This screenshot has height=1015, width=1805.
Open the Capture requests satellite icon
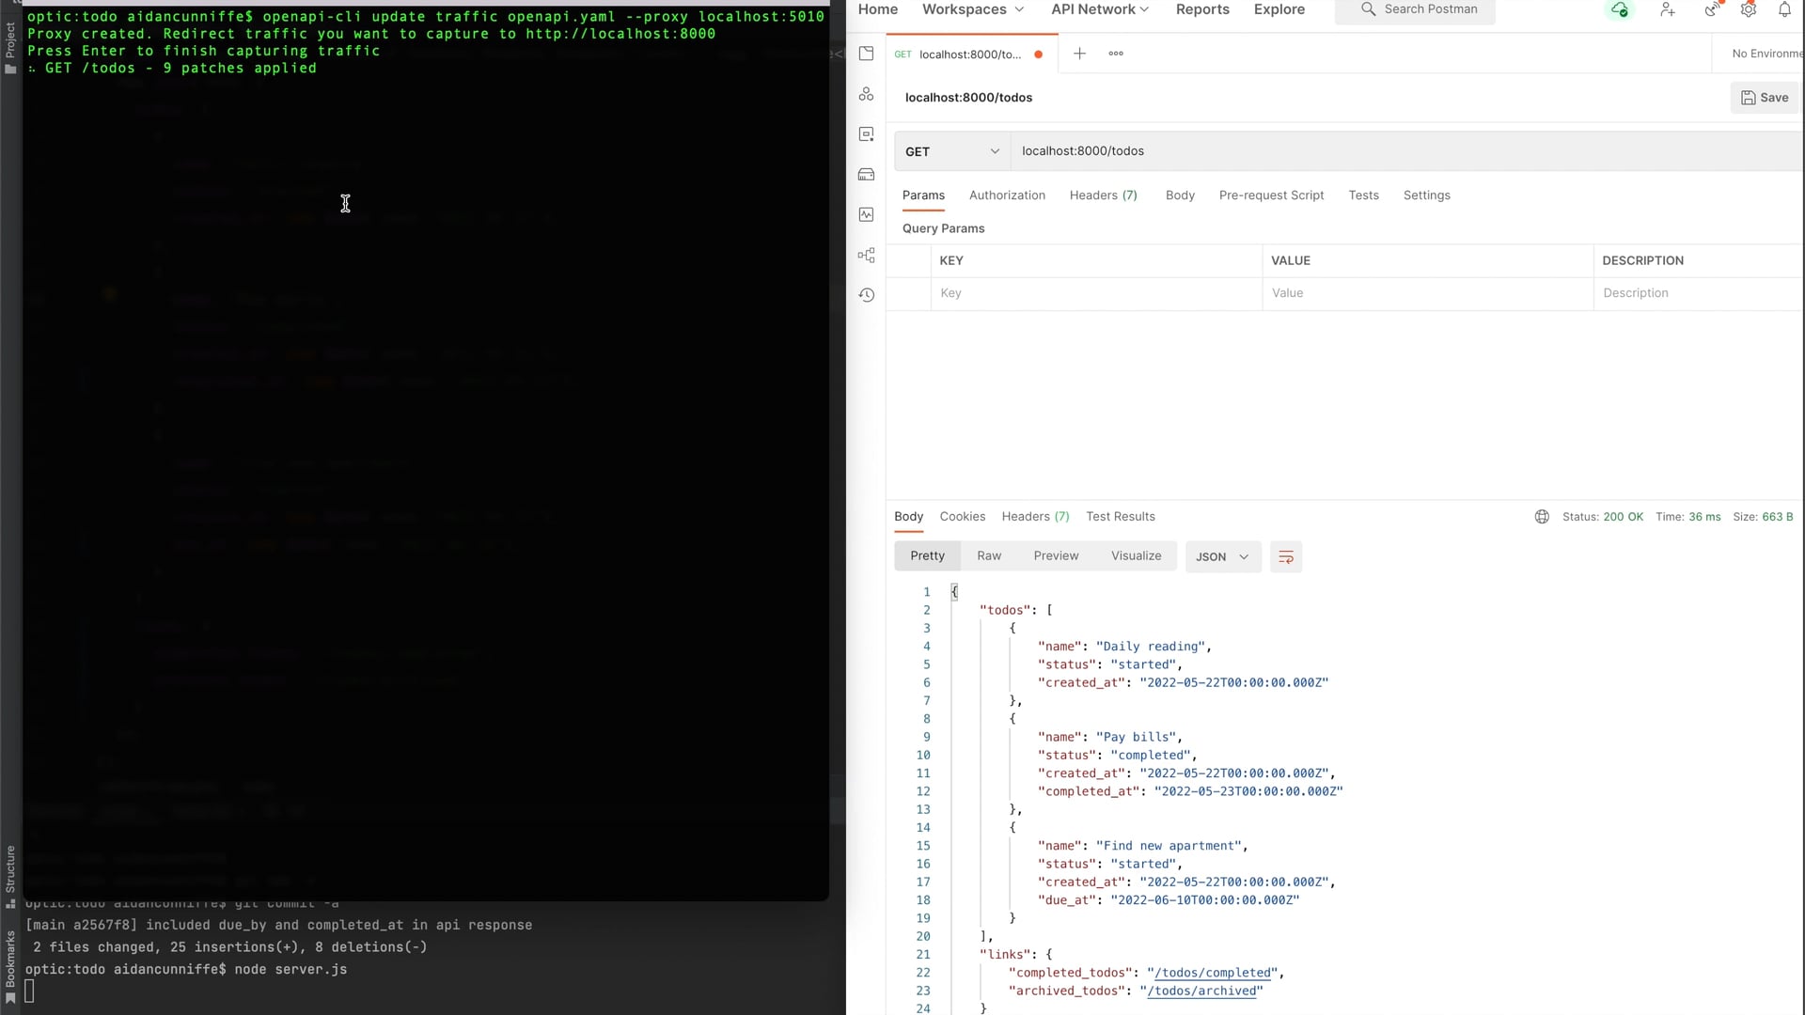1712,9
